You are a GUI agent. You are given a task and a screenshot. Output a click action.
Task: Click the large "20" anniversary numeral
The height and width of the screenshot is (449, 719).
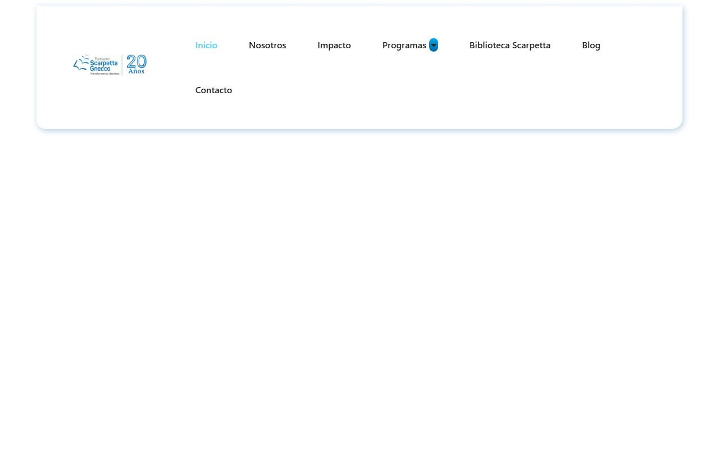pyautogui.click(x=136, y=61)
